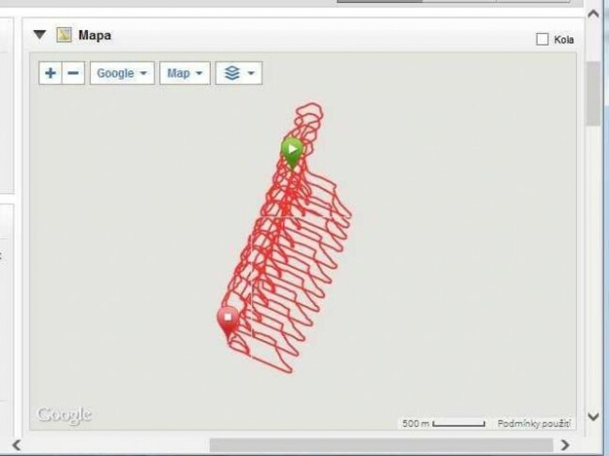Click the scroll up arrow icon
Viewport: 609px width, 456px height.
coord(593,14)
